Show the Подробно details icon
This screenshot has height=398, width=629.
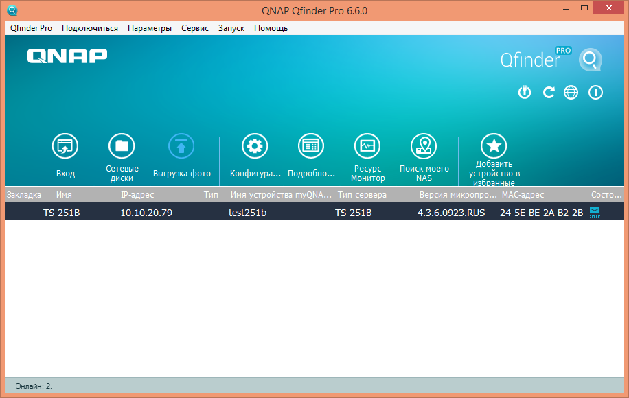[x=311, y=146]
